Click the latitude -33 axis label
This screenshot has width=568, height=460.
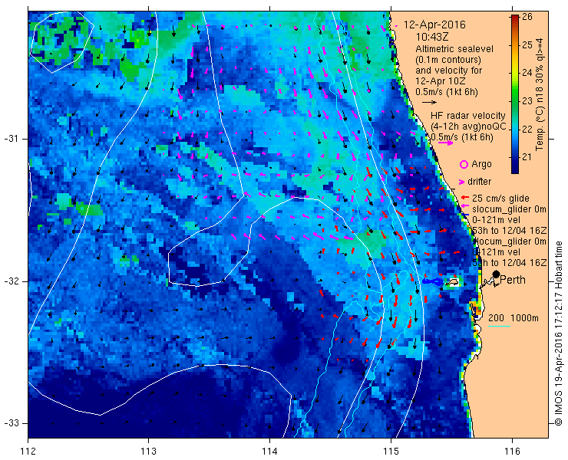point(11,423)
